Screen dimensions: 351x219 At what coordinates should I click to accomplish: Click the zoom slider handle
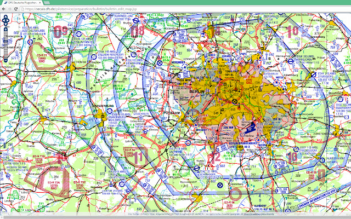coord(5,41)
